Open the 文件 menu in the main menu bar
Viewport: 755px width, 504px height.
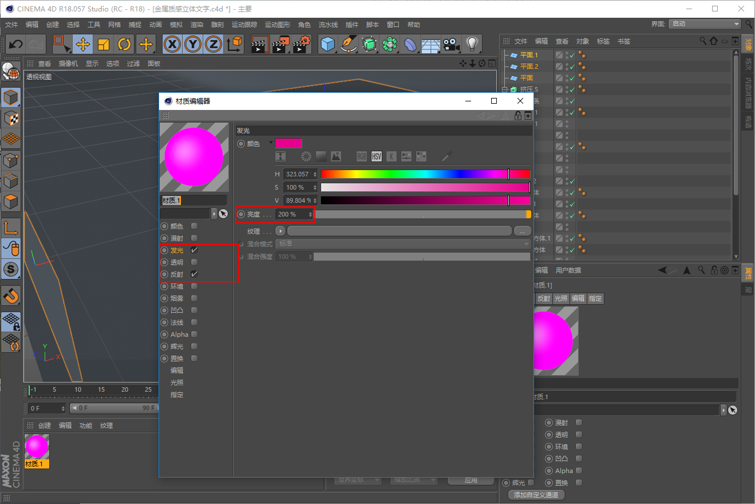(x=11, y=25)
